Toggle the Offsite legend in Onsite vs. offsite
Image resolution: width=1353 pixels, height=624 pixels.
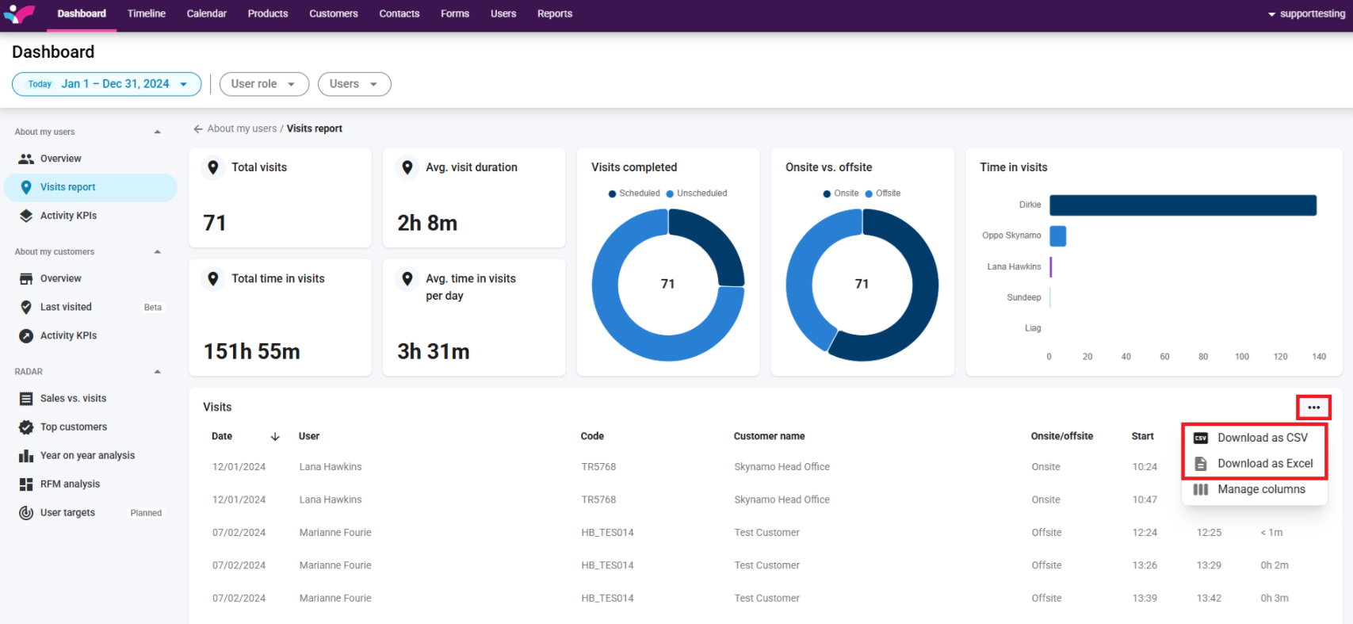[x=883, y=193]
